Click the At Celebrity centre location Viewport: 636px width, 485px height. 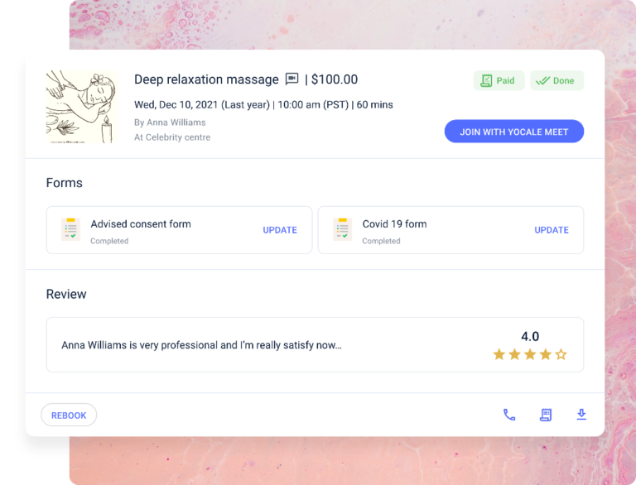pyautogui.click(x=172, y=137)
